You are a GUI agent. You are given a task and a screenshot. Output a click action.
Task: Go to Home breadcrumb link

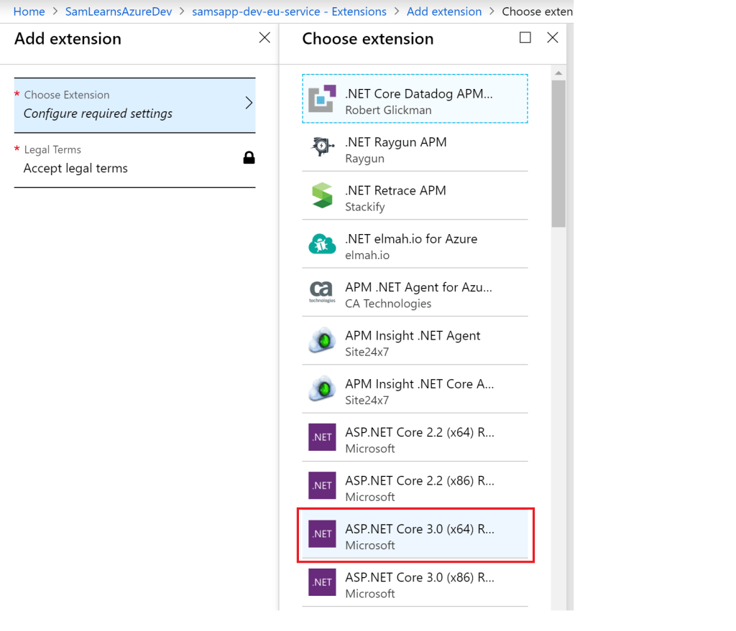tap(29, 11)
